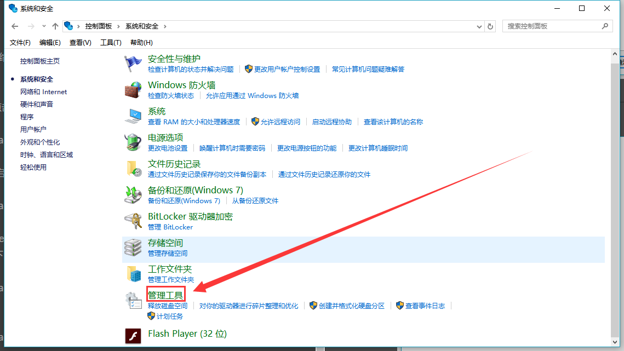Open the Flash Player icon
Screen dimensions: 624x351
point(133,336)
